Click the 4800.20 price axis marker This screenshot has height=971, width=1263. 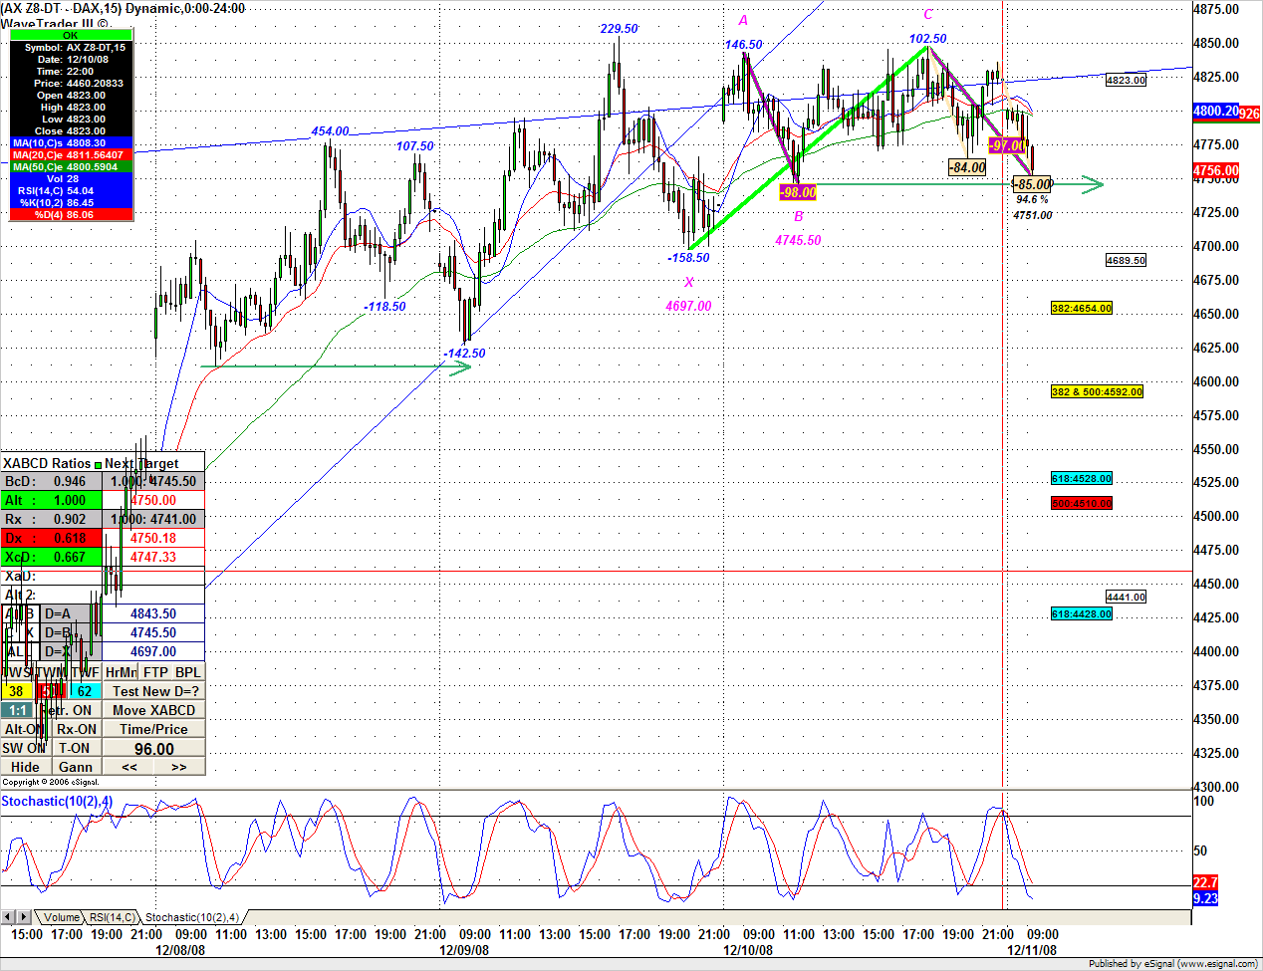pyautogui.click(x=1215, y=112)
